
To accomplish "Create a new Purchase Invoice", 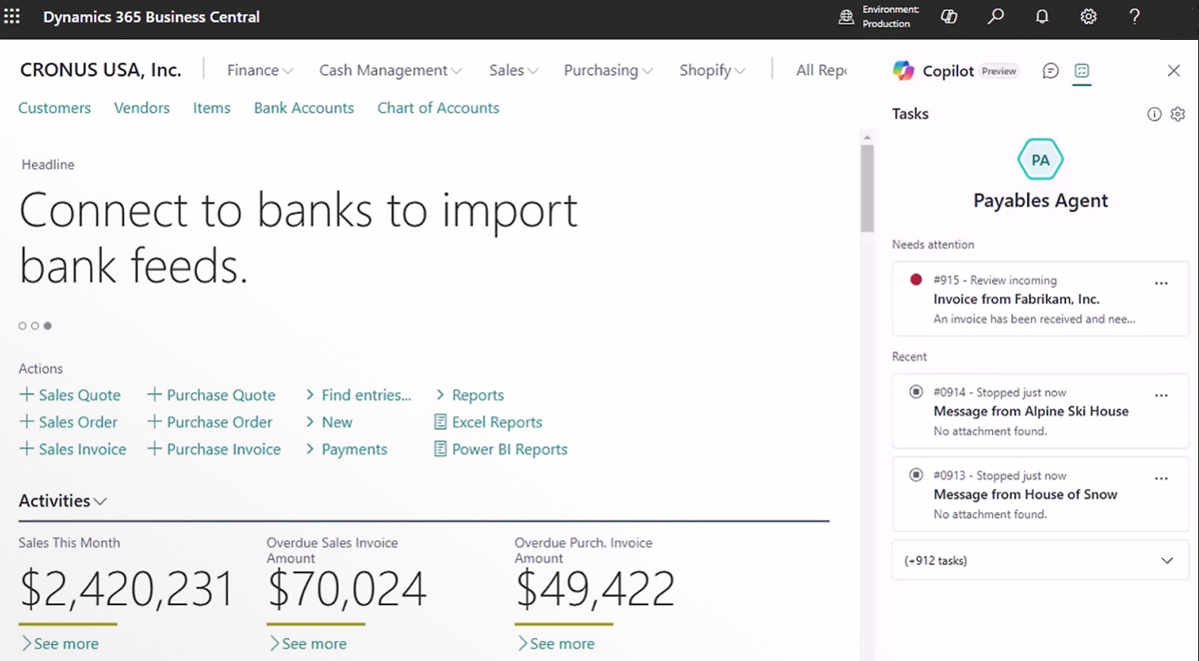I will (213, 449).
